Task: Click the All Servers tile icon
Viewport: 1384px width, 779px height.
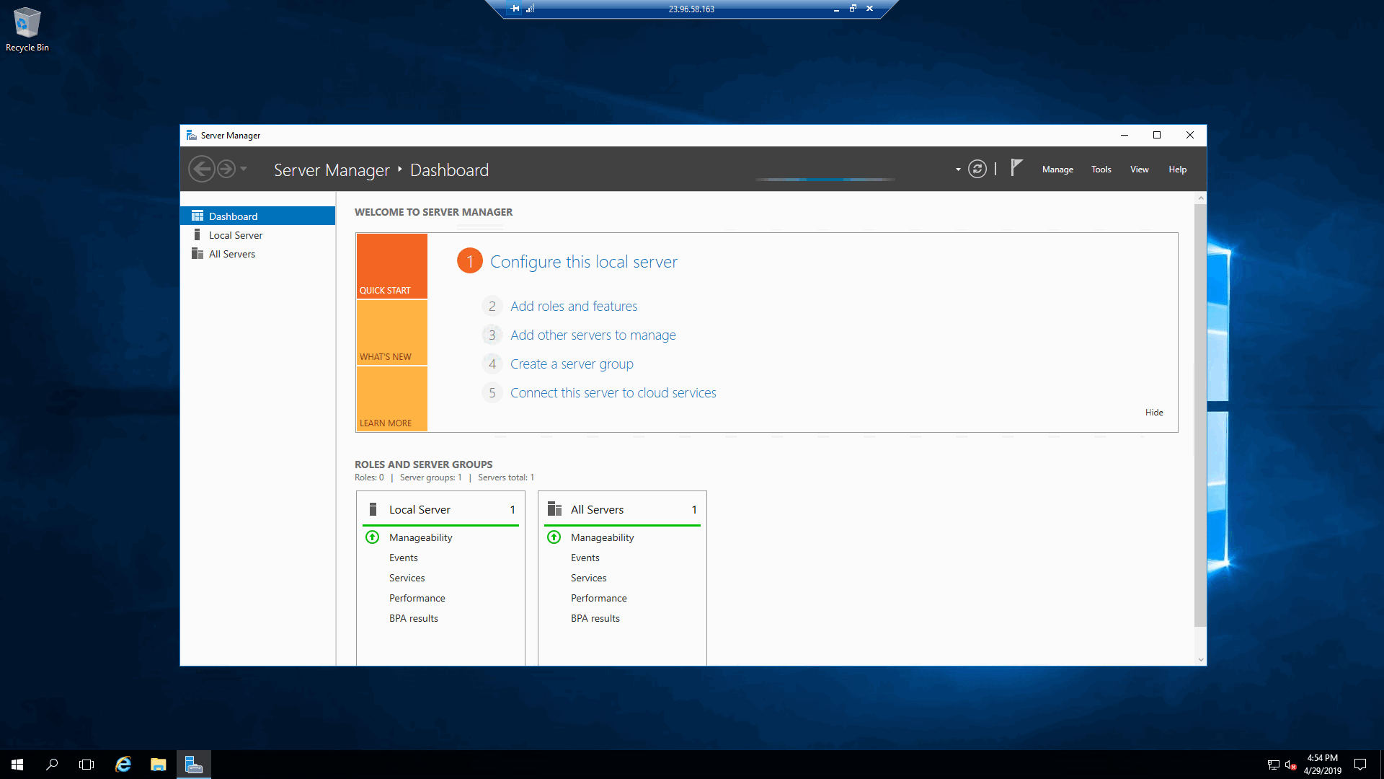Action: [x=554, y=509]
